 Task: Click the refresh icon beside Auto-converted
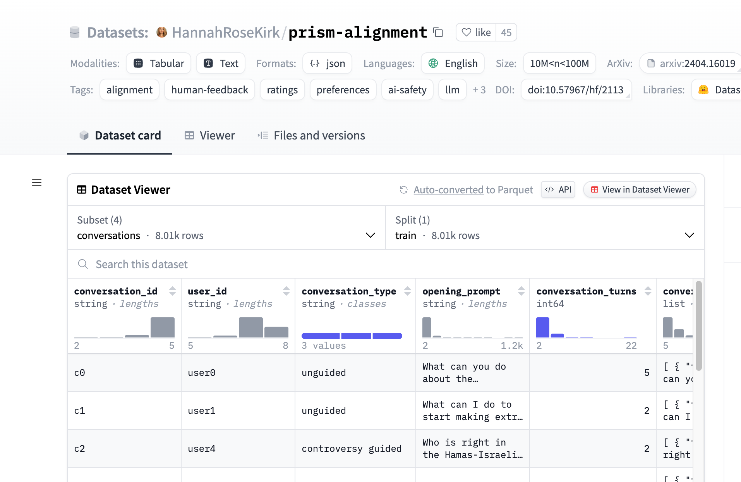[x=404, y=190]
